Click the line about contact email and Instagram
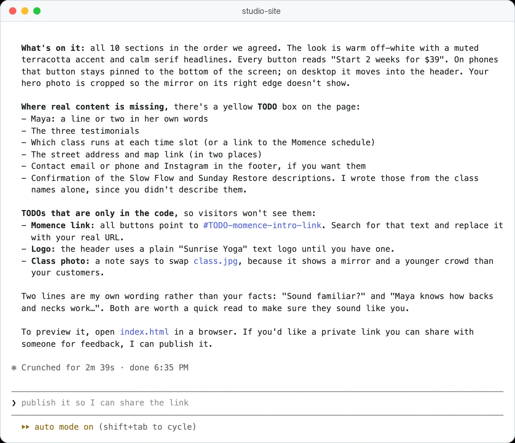This screenshot has height=443, width=515. click(x=193, y=166)
